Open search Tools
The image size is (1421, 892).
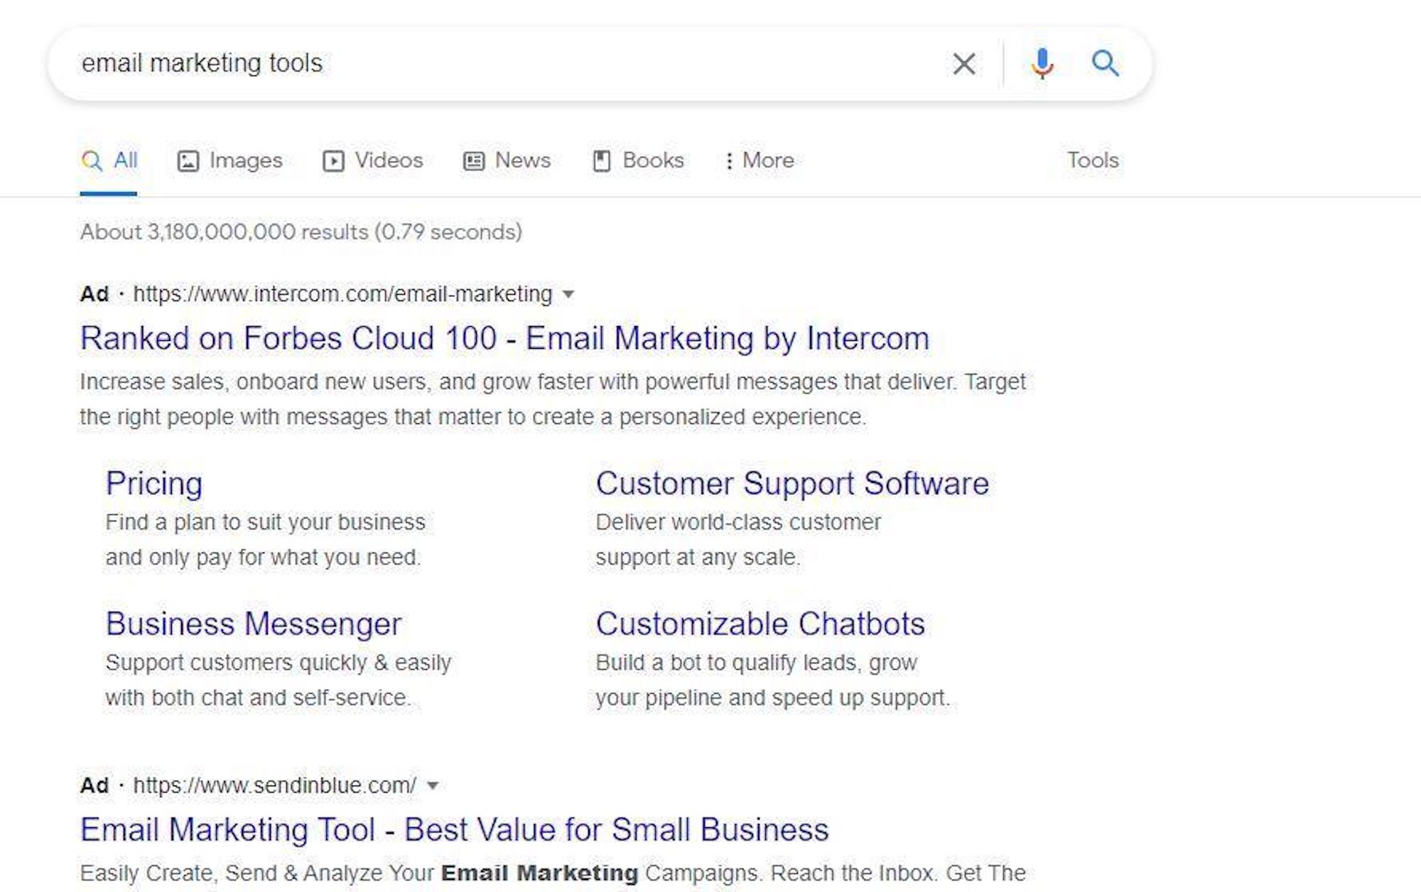tap(1093, 160)
